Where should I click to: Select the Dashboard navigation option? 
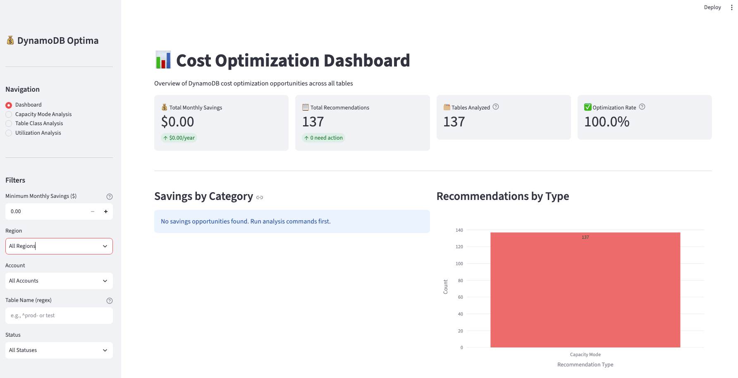[24, 105]
